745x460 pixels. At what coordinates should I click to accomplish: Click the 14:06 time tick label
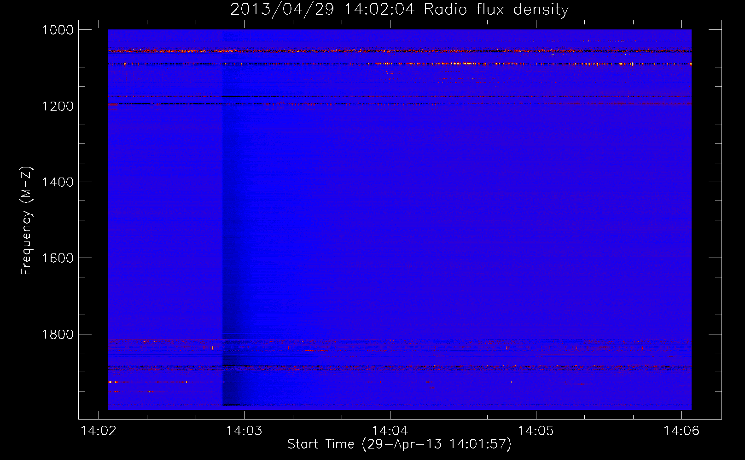tap(681, 431)
